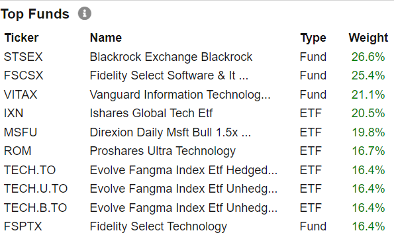Open the STSEX ticker
The image size is (394, 239).
(x=23, y=57)
